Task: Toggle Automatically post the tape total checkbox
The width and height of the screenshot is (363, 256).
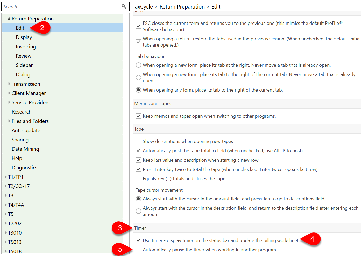Action: pos(139,151)
